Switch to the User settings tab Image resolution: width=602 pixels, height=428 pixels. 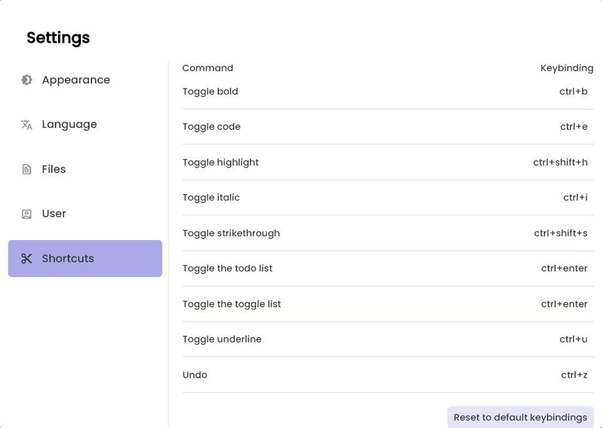point(54,213)
